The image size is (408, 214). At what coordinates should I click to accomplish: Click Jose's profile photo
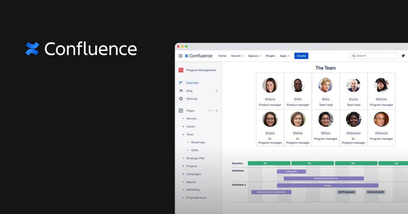[353, 85]
